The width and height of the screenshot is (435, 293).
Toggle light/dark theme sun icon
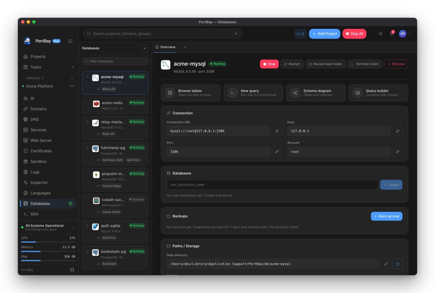[x=381, y=34]
